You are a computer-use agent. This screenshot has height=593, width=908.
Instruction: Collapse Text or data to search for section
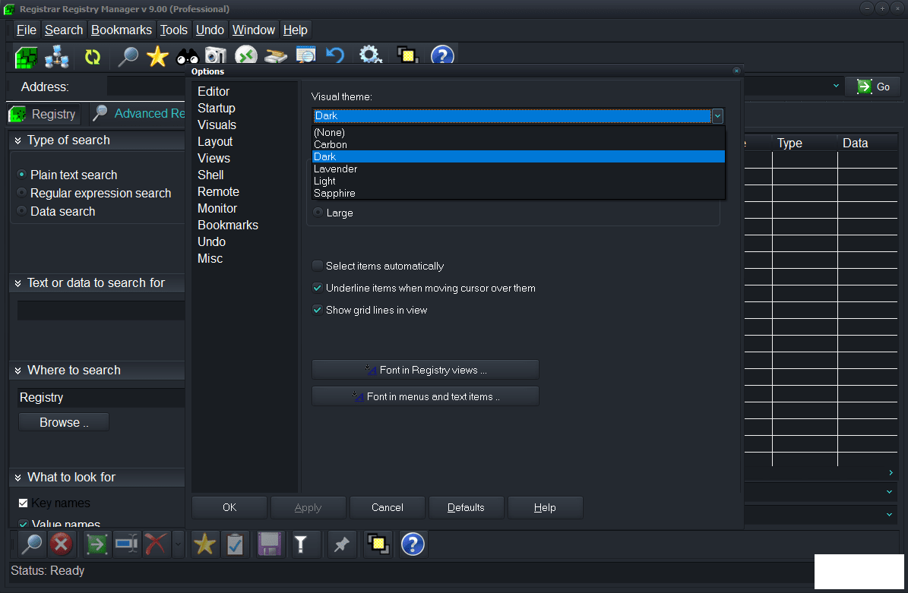tap(18, 283)
